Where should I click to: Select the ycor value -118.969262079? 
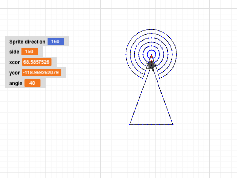pos(41,73)
